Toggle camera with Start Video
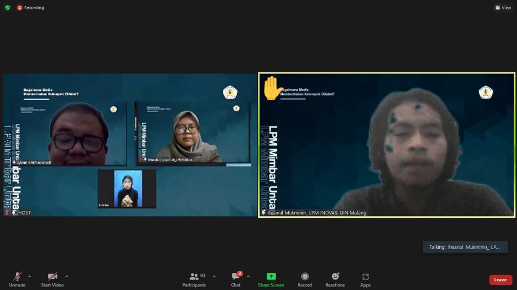Image resolution: width=517 pixels, height=290 pixels. point(53,279)
